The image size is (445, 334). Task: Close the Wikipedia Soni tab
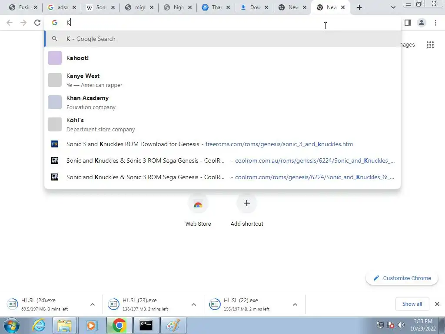(x=113, y=7)
